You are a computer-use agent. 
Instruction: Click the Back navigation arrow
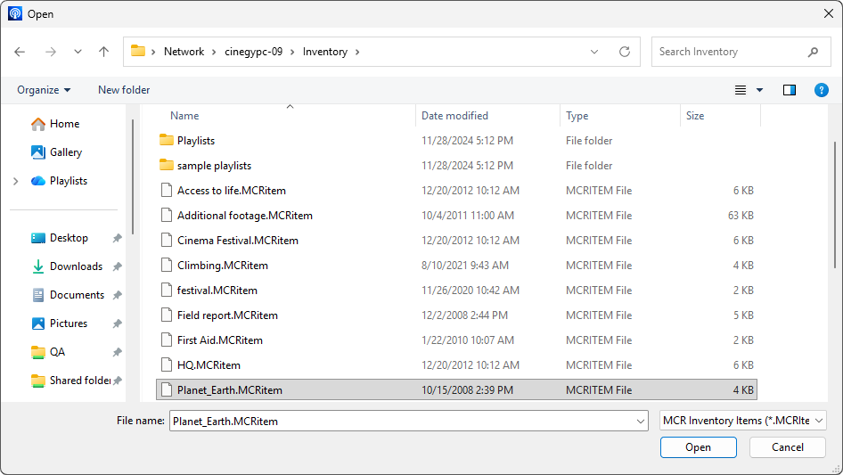pyautogui.click(x=20, y=52)
